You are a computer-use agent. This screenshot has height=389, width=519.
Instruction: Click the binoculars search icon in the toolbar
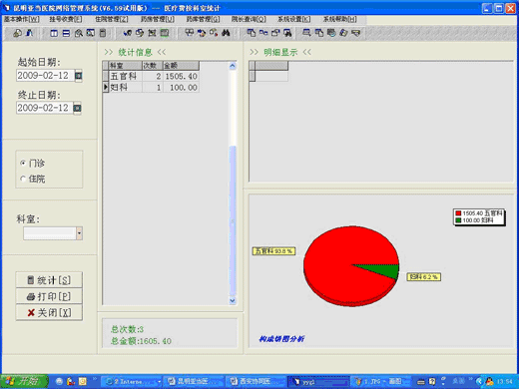pyautogui.click(x=226, y=33)
